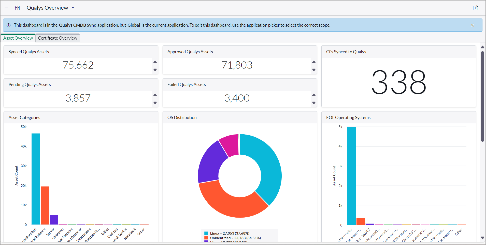The width and height of the screenshot is (486, 245).
Task: Click the page scrollbar down arrow
Action: (x=482, y=238)
